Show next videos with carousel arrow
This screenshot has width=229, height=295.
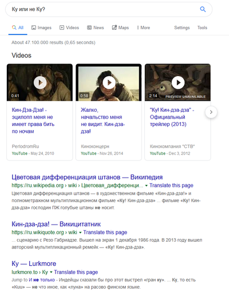pyautogui.click(x=211, y=112)
